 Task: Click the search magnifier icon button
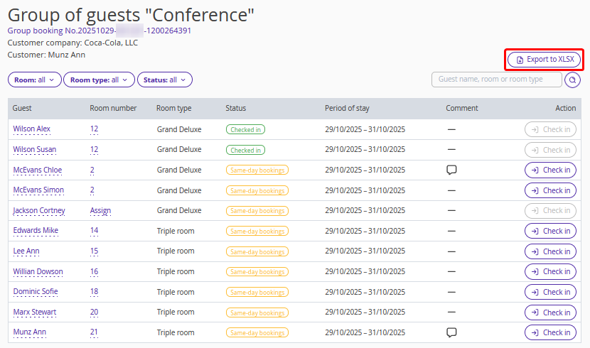tap(572, 80)
